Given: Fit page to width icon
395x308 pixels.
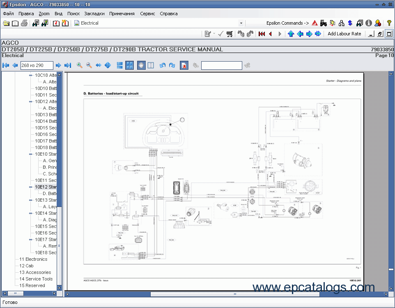Looking at the screenshot, I should pos(98,66).
